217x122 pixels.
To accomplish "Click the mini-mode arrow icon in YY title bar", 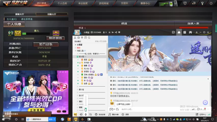I will 196,32.
